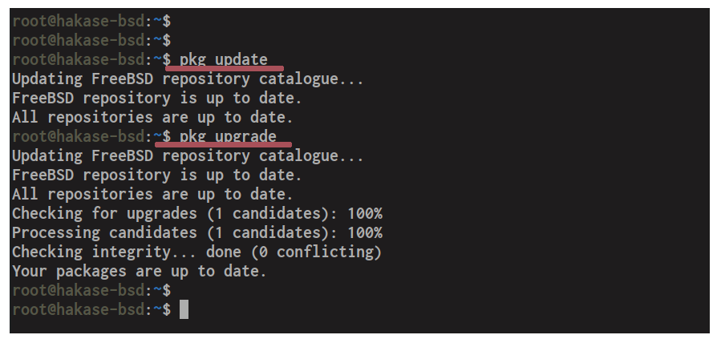Click 'Checking integrity... done (0 conflicting)' line
Image resolution: width=721 pixels, height=343 pixels.
point(196,252)
